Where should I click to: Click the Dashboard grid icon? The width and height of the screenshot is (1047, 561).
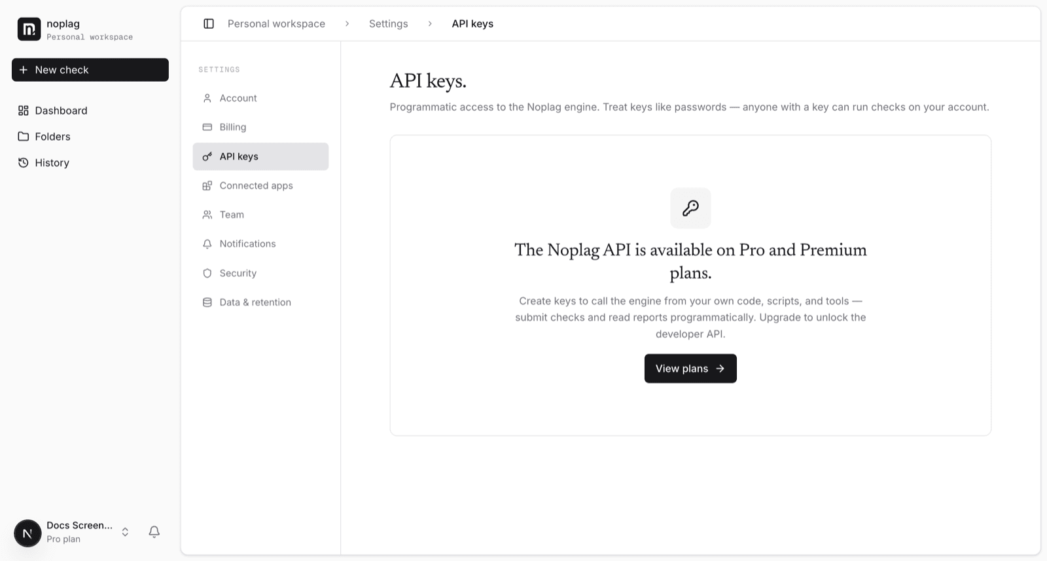tap(24, 111)
